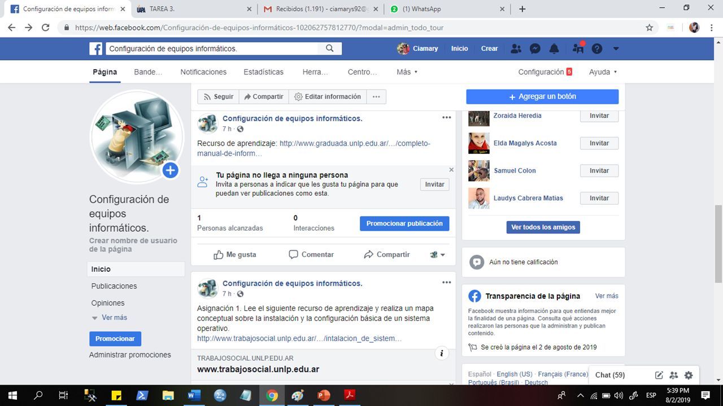Image resolution: width=723 pixels, height=406 pixels.
Task: Open the three-dot menu of first post
Action: click(447, 118)
